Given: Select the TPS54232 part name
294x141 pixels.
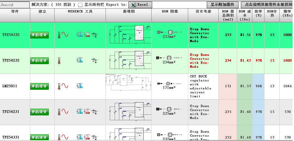Looking at the screenshot, I should [11, 60].
